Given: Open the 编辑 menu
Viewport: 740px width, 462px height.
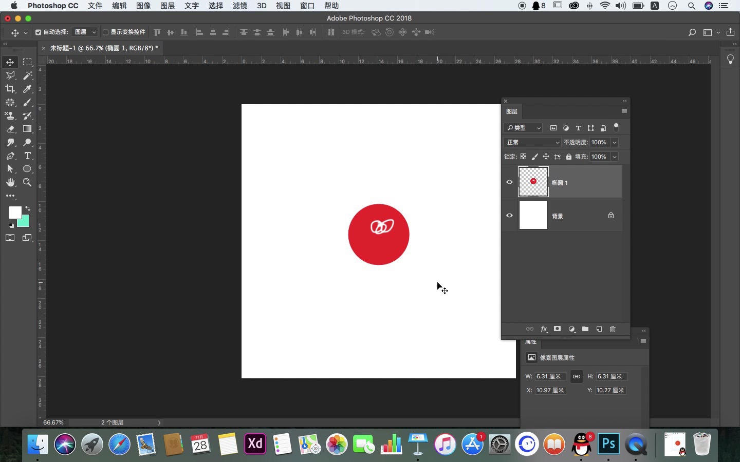Looking at the screenshot, I should point(119,6).
